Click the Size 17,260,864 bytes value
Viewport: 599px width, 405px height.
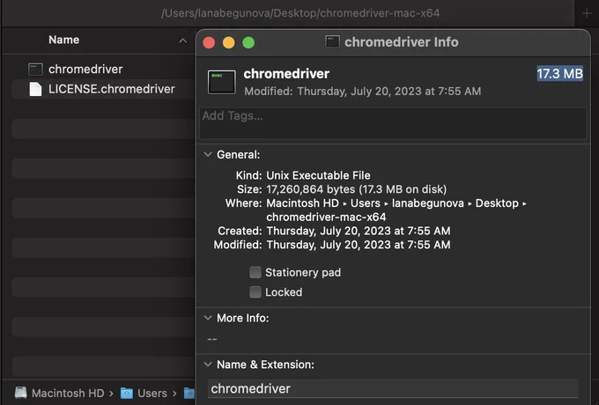[357, 189]
